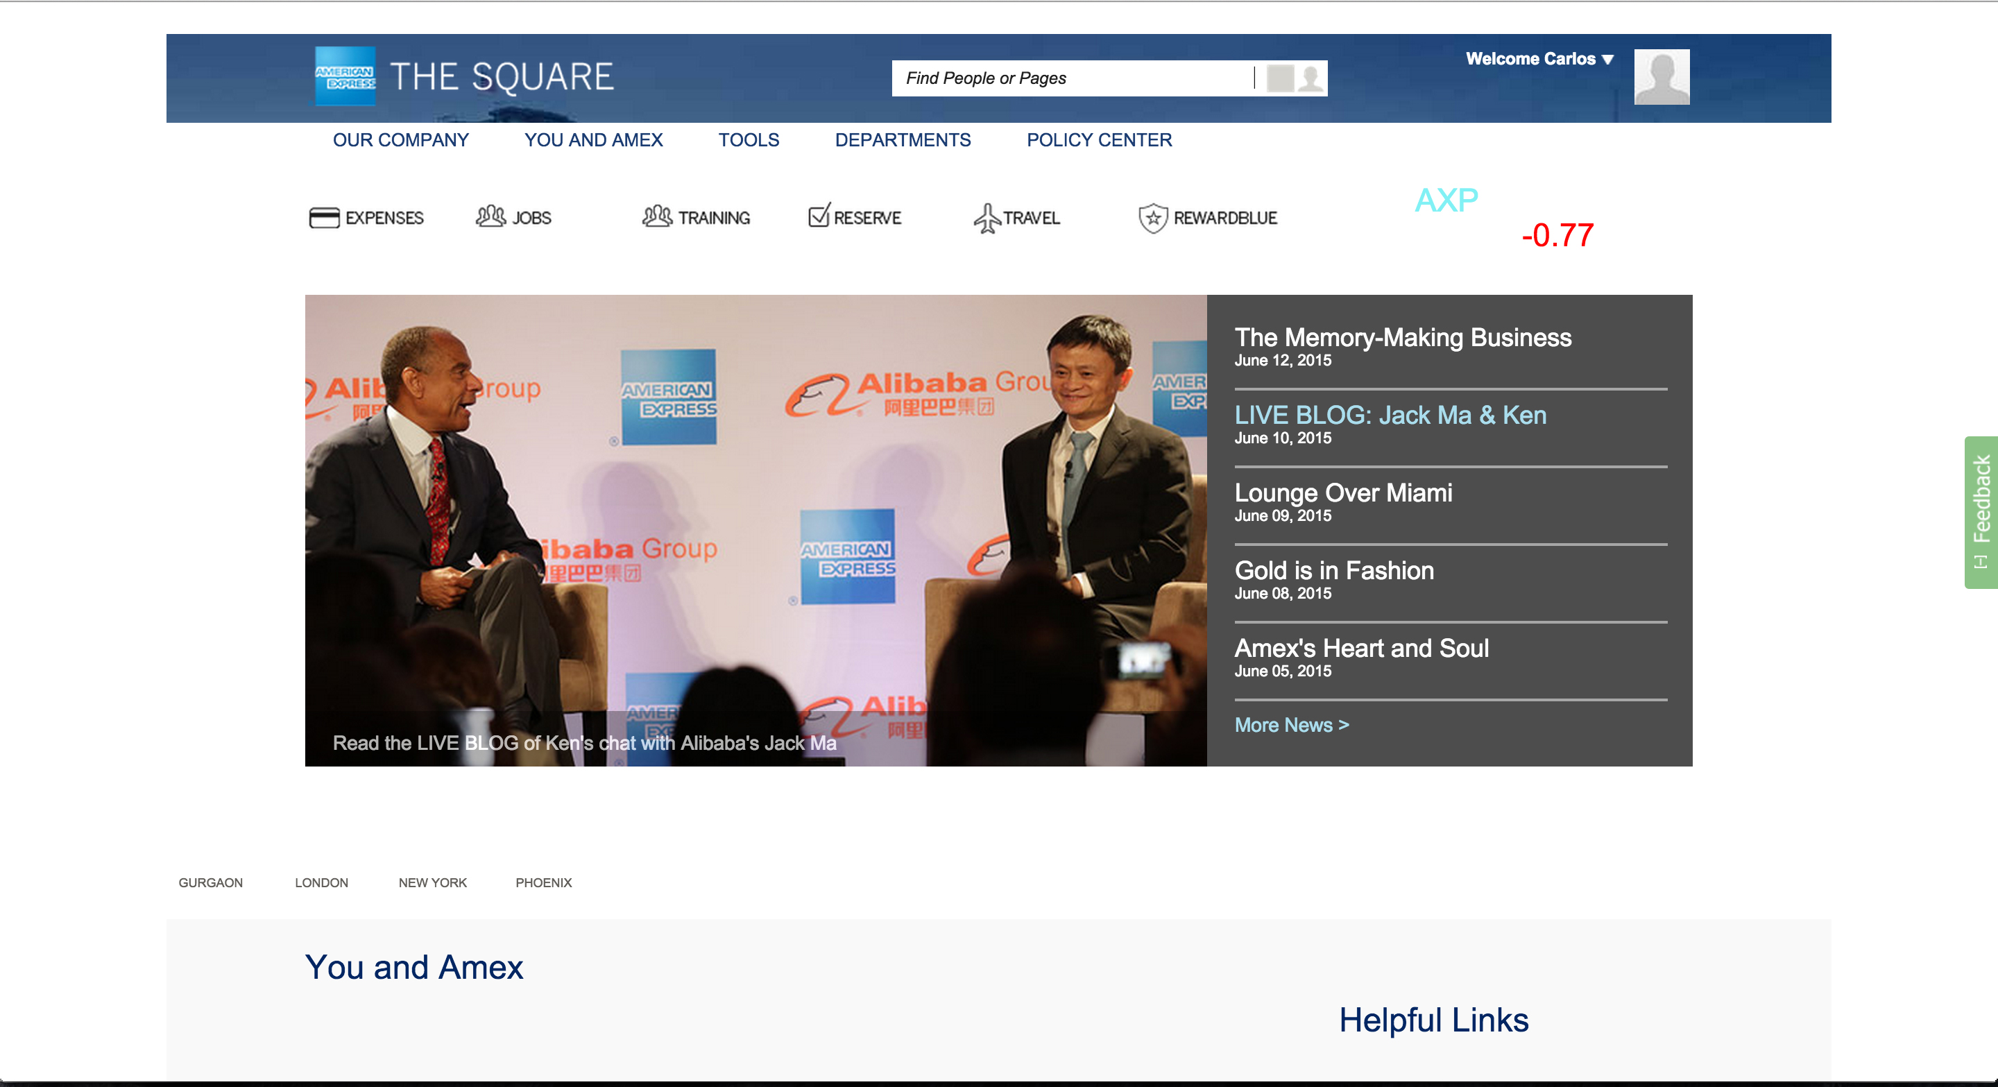Open Amex's Heart and Soul article
Image resolution: width=1998 pixels, height=1087 pixels.
click(x=1362, y=648)
